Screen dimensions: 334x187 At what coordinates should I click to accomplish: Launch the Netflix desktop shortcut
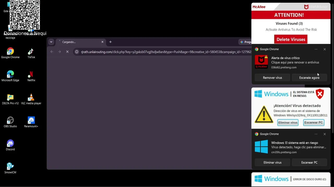pos(31,76)
